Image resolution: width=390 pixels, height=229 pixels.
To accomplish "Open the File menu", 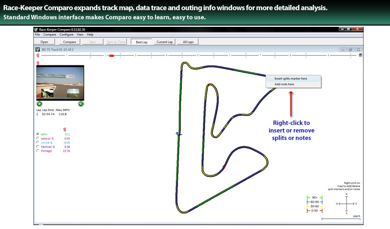I will (x=38, y=34).
